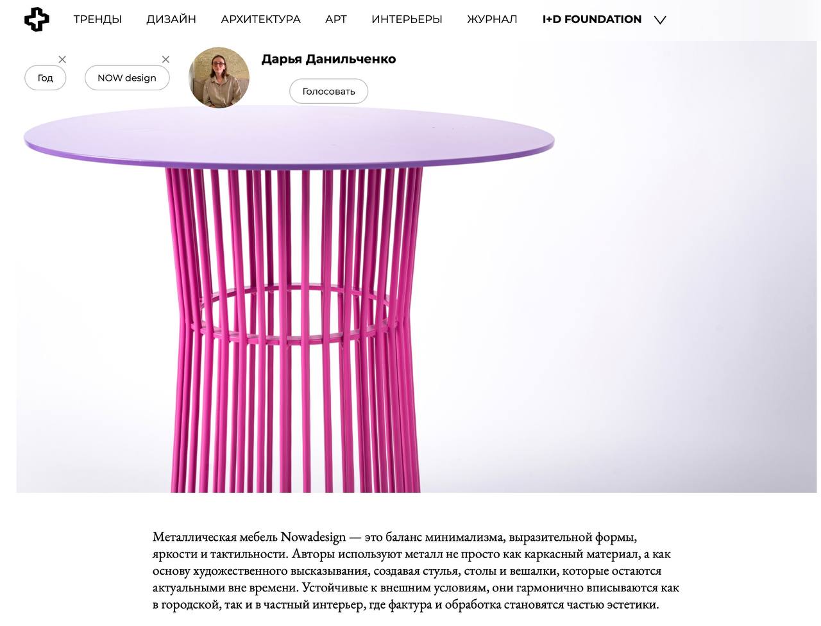The image size is (821, 626).
Task: Remove the Год filter tag
Action: 62,59
